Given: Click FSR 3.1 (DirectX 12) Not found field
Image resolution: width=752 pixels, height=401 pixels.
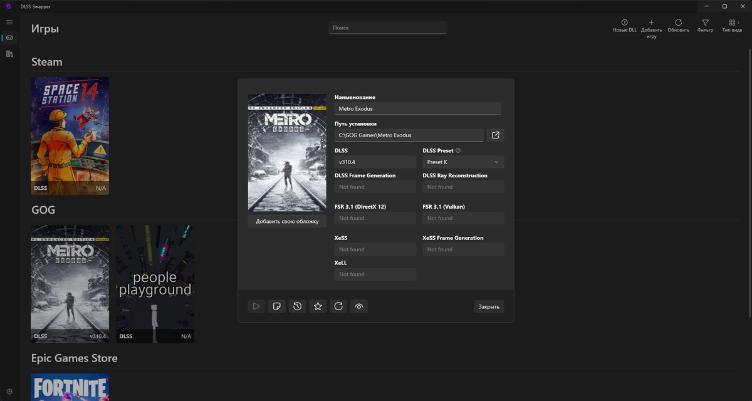Looking at the screenshot, I should tap(375, 218).
